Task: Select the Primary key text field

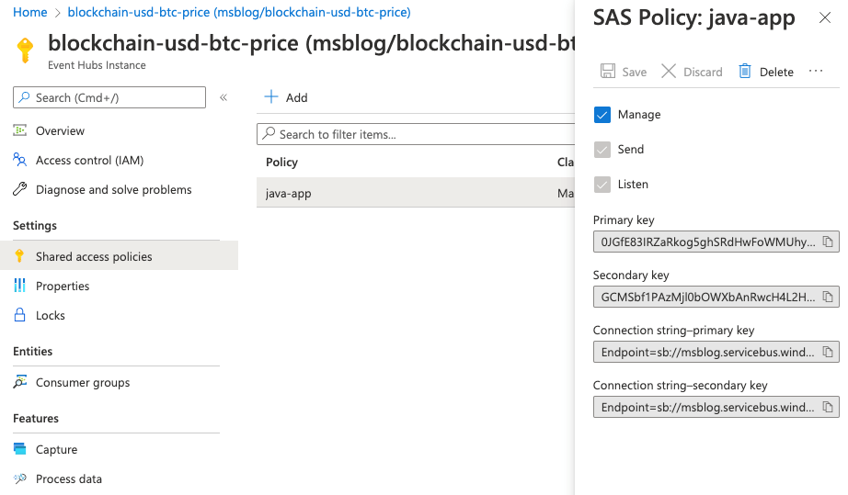Action: [716, 242]
